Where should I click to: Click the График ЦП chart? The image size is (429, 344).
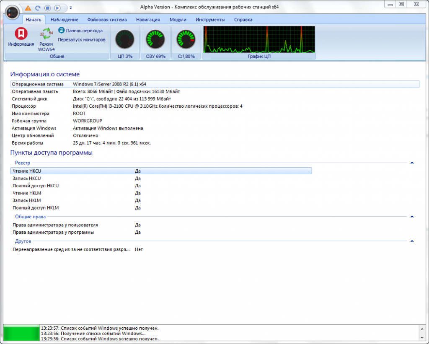click(x=259, y=40)
